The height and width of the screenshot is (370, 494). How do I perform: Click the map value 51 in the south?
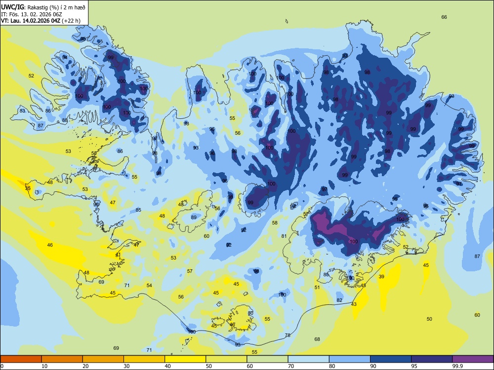pos(317,287)
